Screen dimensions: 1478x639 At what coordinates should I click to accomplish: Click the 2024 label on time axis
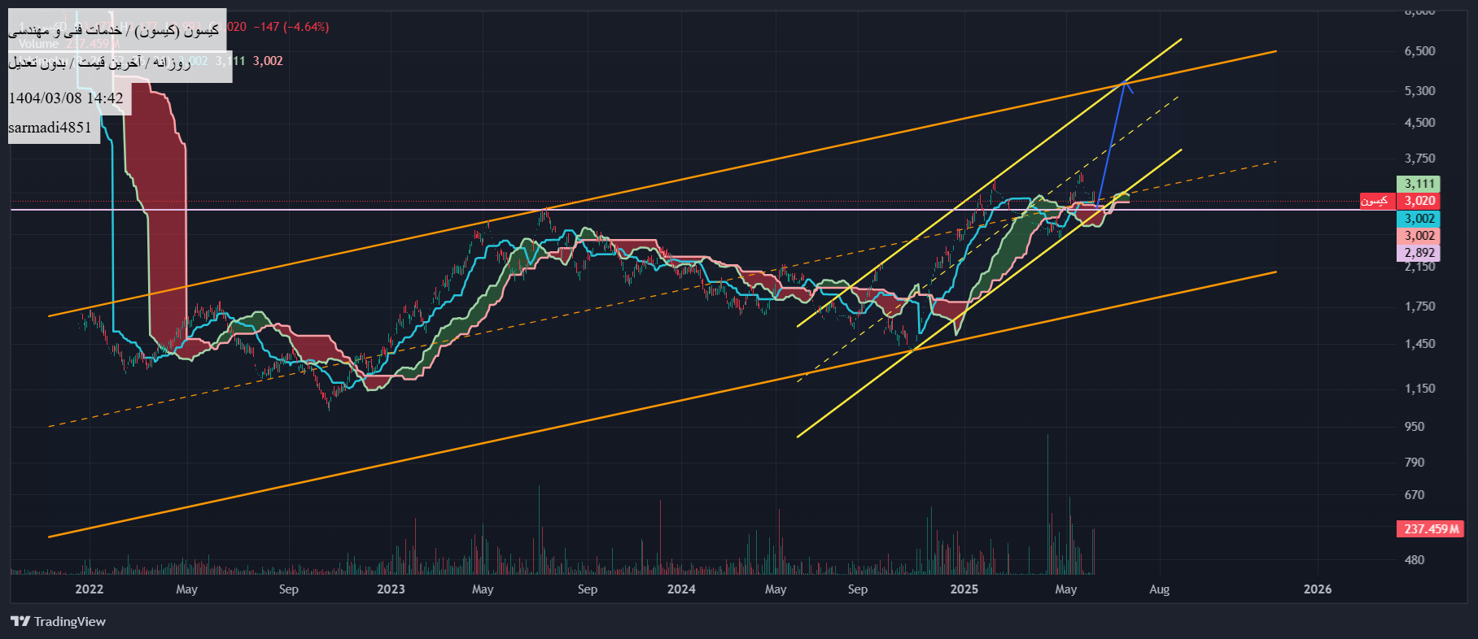tap(681, 589)
